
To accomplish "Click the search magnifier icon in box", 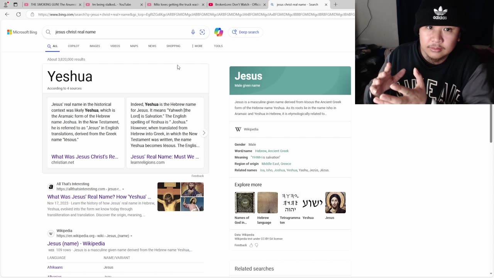I will (48, 32).
